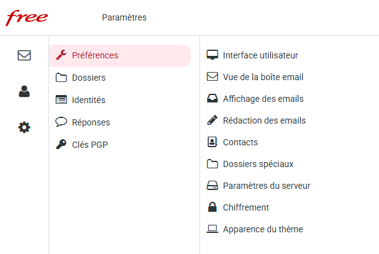Select the Contacts preferences entry
379x254 pixels.
pos(240,142)
